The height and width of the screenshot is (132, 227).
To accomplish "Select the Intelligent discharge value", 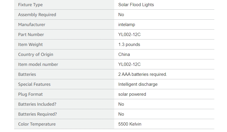I will pyautogui.click(x=138, y=84).
